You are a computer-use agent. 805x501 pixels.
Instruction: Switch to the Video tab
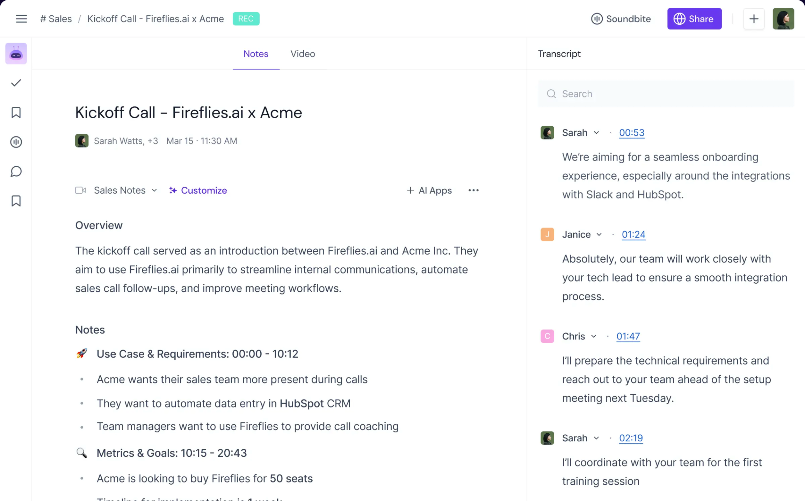(303, 54)
